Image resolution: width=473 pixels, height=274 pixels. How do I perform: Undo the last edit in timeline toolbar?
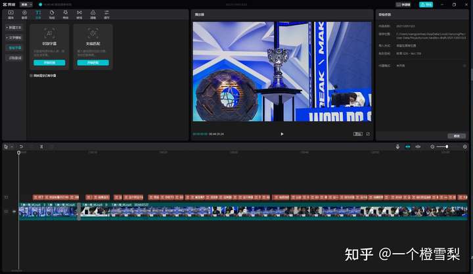click(x=21, y=147)
